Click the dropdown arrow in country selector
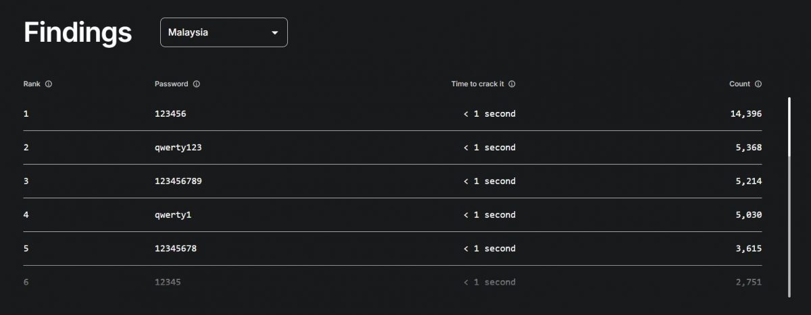Image resolution: width=811 pixels, height=315 pixels. pos(274,32)
